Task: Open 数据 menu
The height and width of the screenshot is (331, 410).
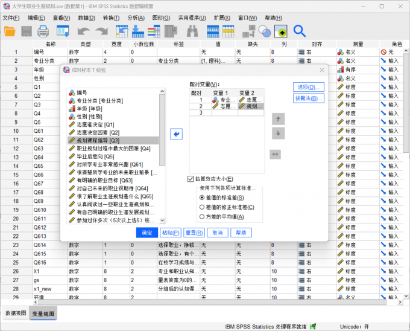Action: [x=87, y=18]
